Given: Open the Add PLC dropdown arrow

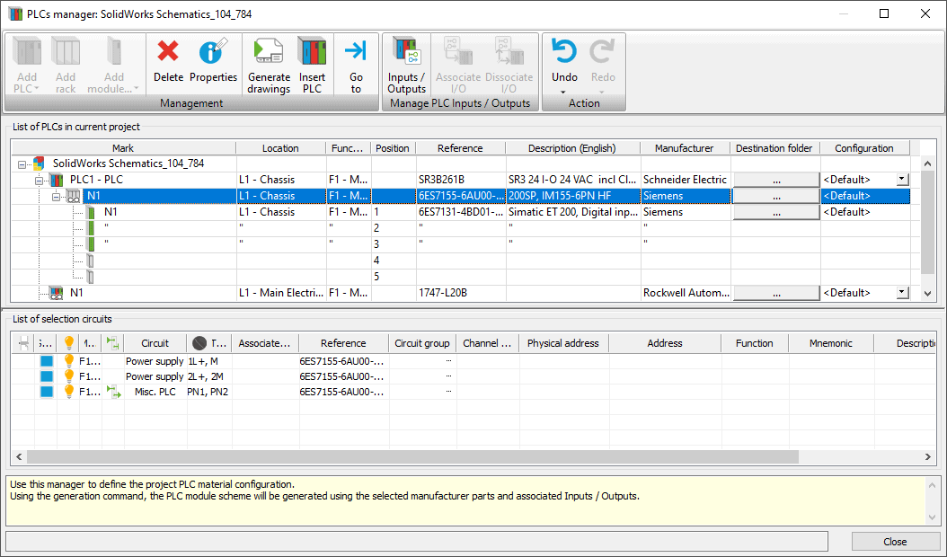Looking at the screenshot, I should (x=36, y=89).
